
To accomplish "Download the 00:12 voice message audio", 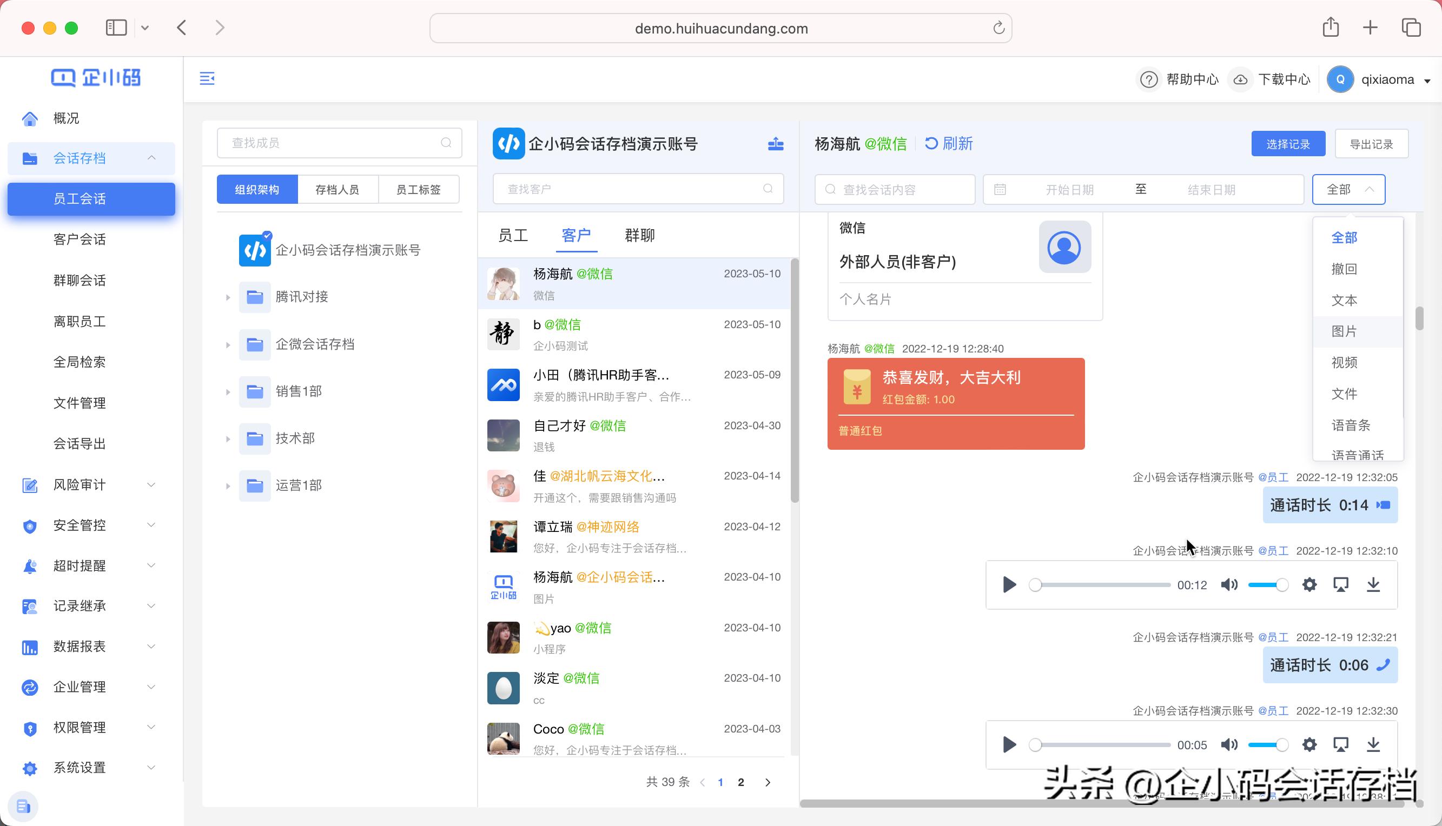I will coord(1373,584).
